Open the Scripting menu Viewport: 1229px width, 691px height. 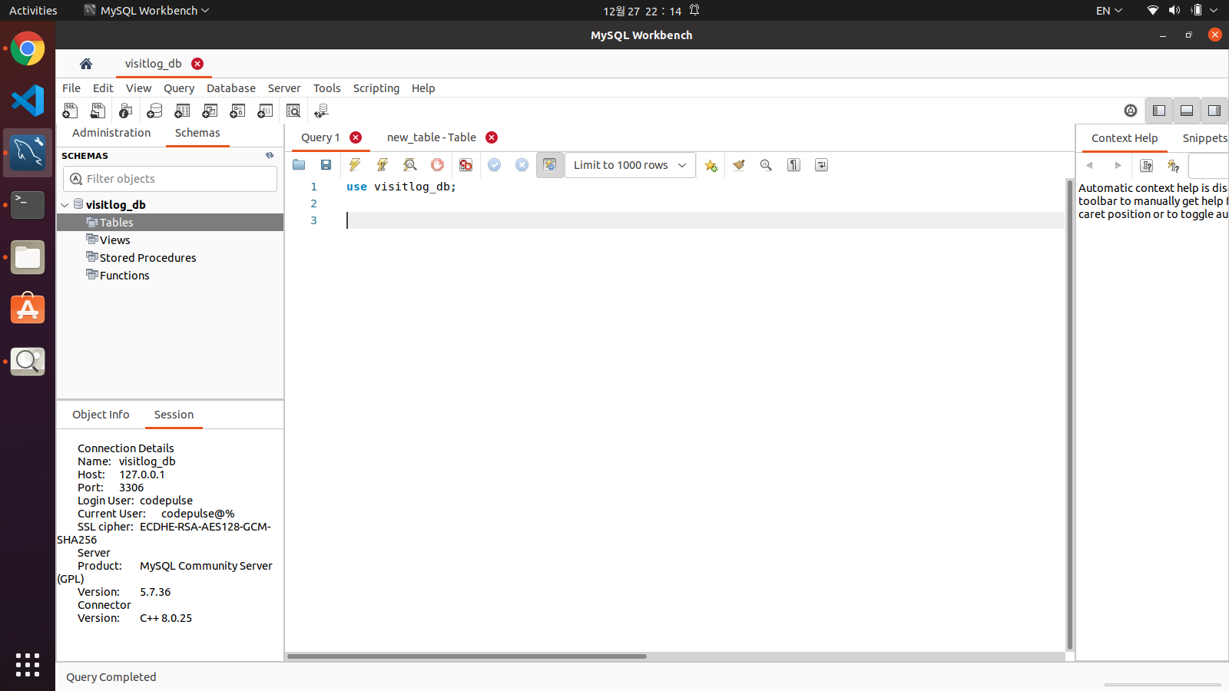[x=376, y=88]
